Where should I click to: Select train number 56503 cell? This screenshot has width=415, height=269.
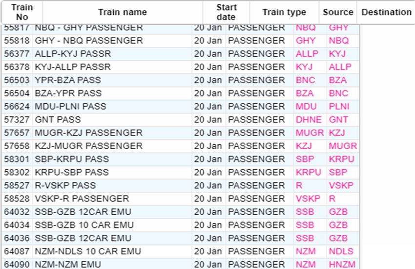(x=17, y=80)
